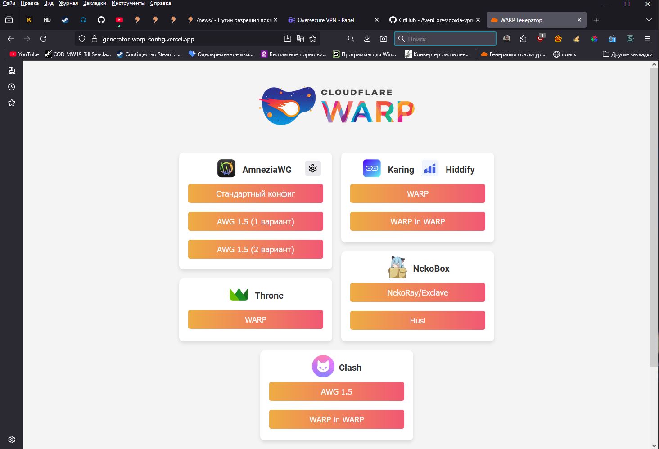Viewport: 659px width, 449px height.
Task: Open the profile avatar menu
Action: (507, 39)
